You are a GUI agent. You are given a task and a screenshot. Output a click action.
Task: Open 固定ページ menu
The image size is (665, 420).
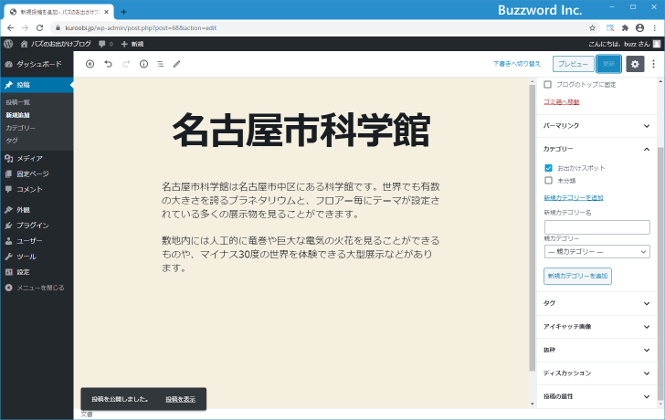click(37, 173)
